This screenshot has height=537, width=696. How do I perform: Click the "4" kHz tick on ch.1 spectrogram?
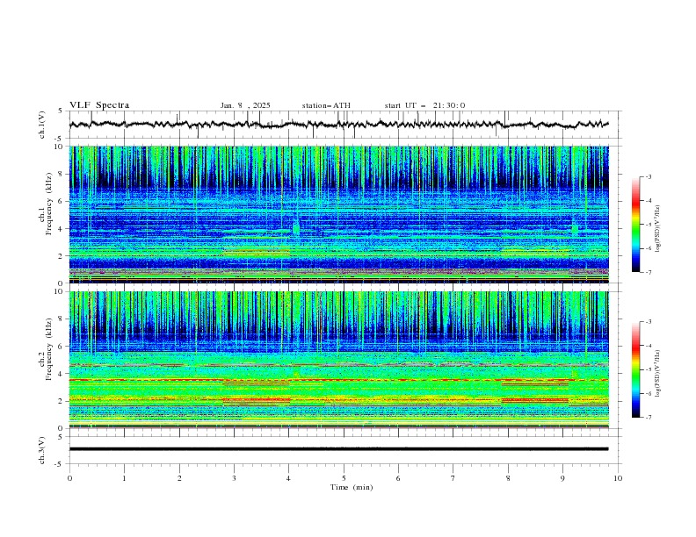(62, 229)
